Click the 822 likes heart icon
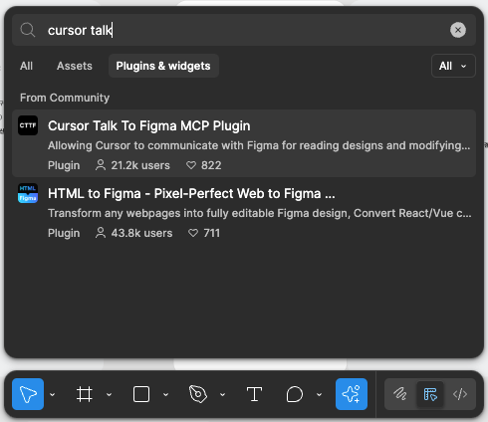This screenshot has height=422, width=488. pyautogui.click(x=191, y=165)
